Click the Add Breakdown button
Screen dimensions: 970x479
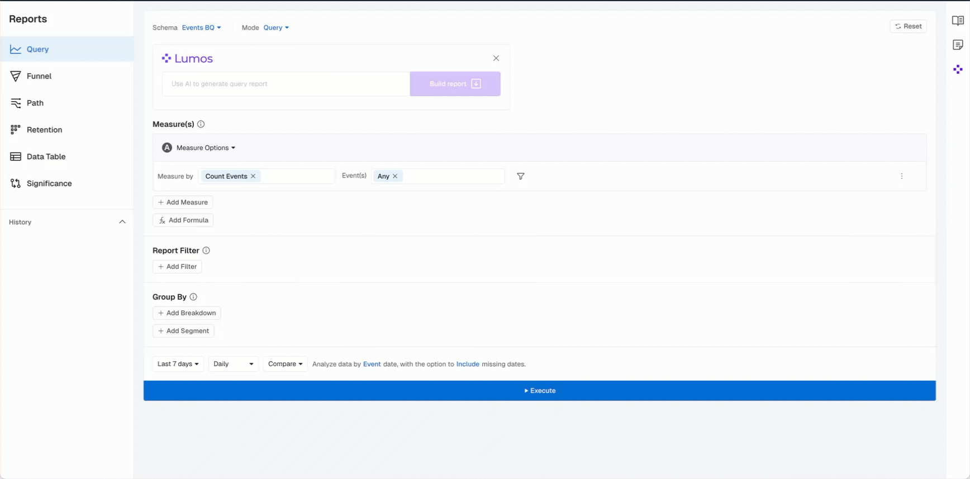(187, 313)
